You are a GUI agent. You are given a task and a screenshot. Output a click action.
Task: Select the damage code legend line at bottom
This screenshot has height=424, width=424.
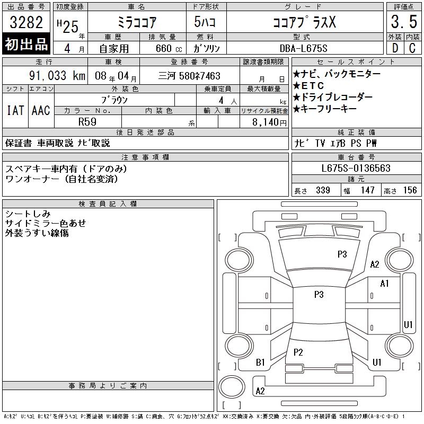point(204,417)
